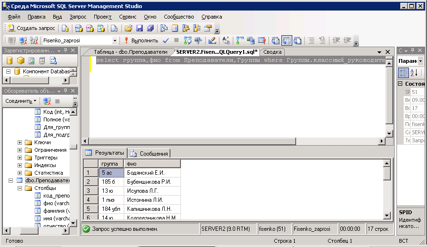This screenshot has height=247, width=427.
Task: Select Results to Grid mode
Action: 287,40
